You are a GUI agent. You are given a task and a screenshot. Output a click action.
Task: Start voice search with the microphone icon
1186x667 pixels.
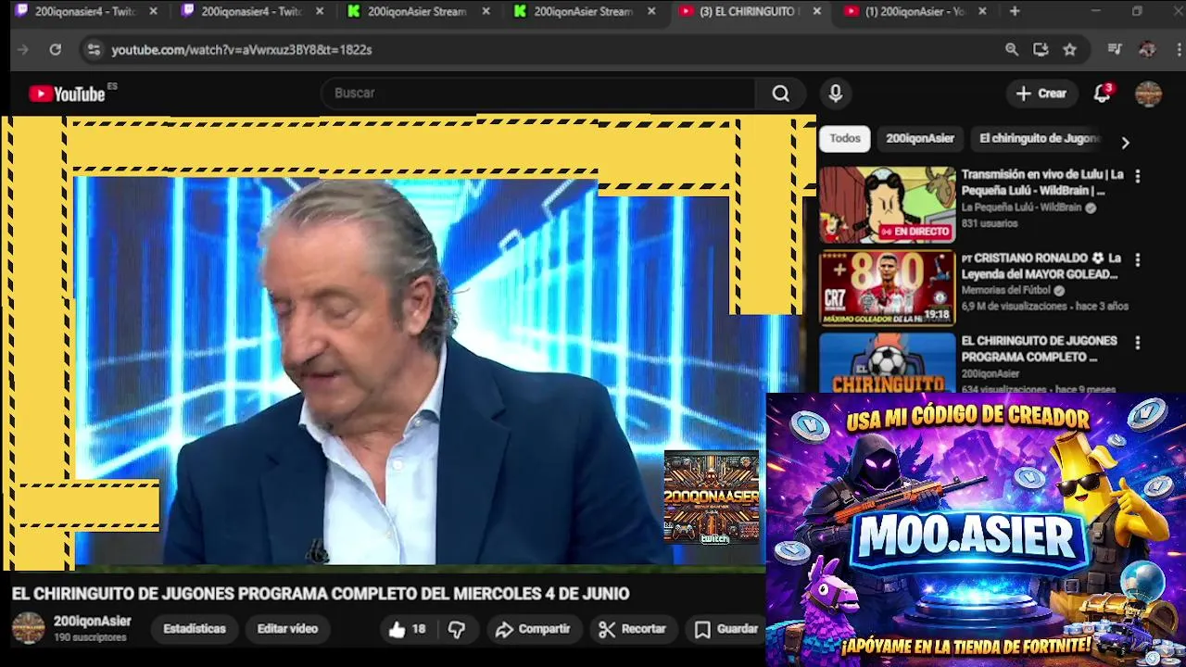pyautogui.click(x=836, y=94)
